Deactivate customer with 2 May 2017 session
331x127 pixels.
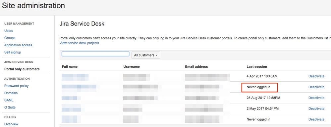coord(316,109)
